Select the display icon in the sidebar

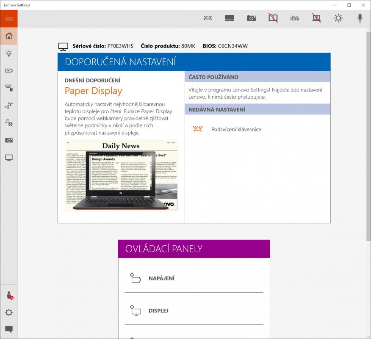[x=8, y=157]
